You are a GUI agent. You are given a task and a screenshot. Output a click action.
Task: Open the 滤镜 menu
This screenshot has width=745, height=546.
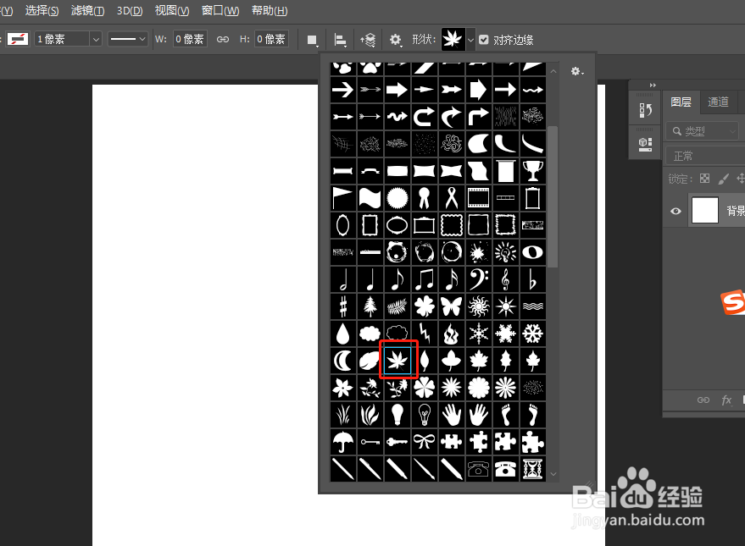pyautogui.click(x=87, y=10)
